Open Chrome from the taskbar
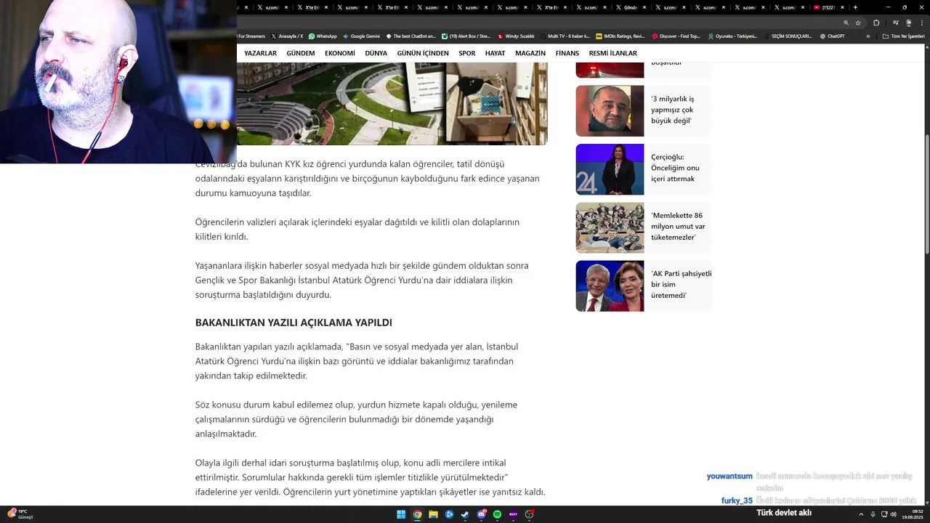 [417, 514]
